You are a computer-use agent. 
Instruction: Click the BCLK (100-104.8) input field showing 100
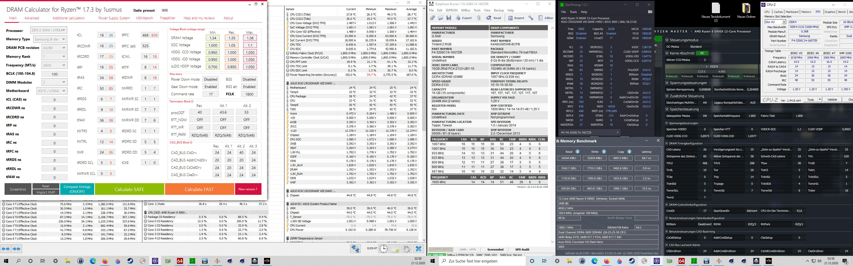click(54, 74)
